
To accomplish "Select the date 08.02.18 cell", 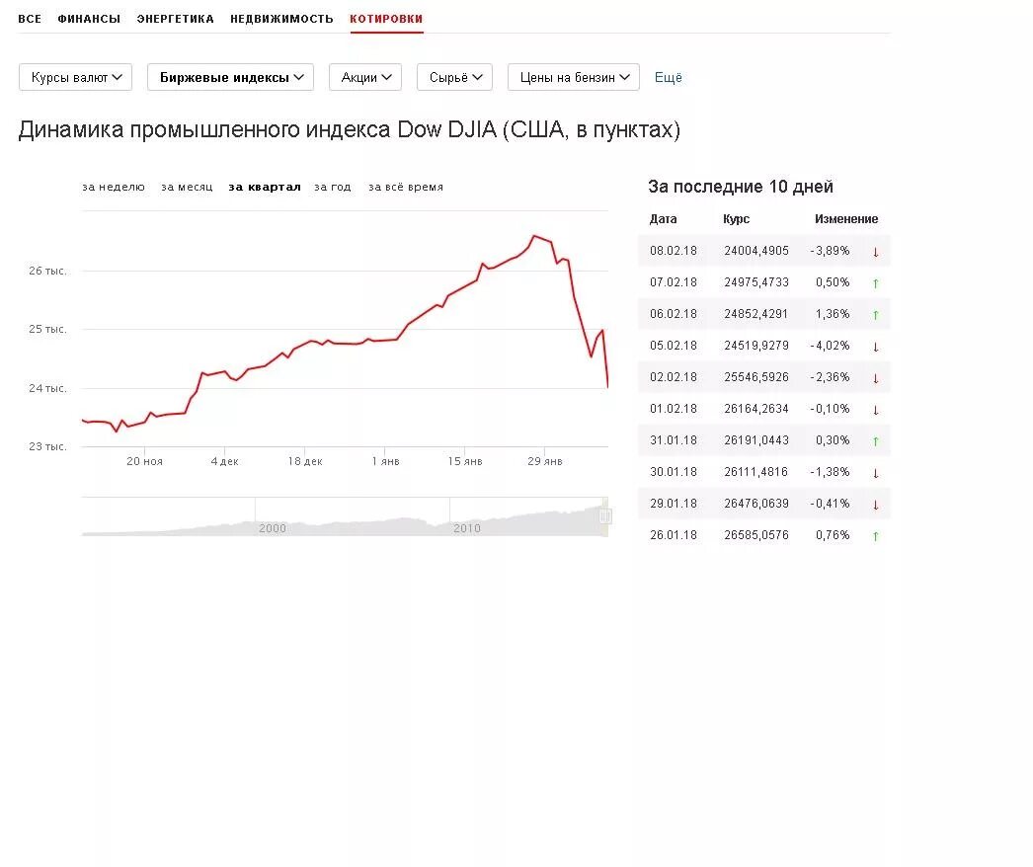I will click(x=674, y=251).
